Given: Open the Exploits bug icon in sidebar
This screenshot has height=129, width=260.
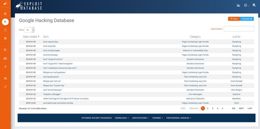Looking at the screenshot, I should (5, 14).
